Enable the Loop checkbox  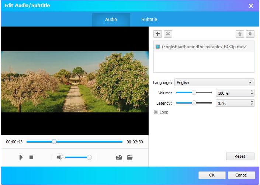[x=156, y=112]
